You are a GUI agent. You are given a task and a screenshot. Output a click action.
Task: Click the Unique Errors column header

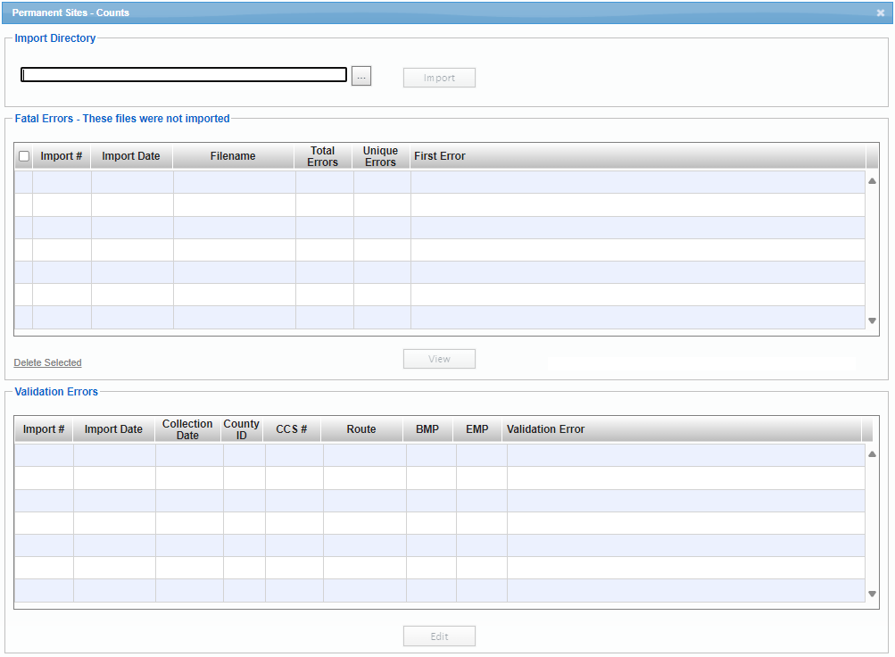coord(380,156)
